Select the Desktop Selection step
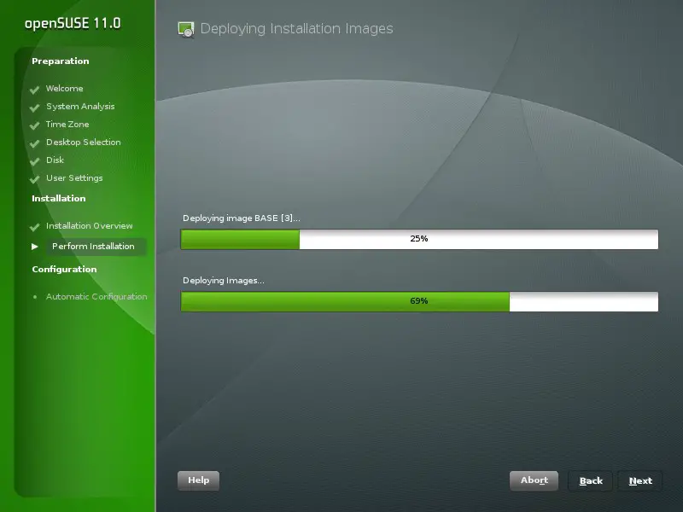The image size is (683, 512). tap(84, 142)
